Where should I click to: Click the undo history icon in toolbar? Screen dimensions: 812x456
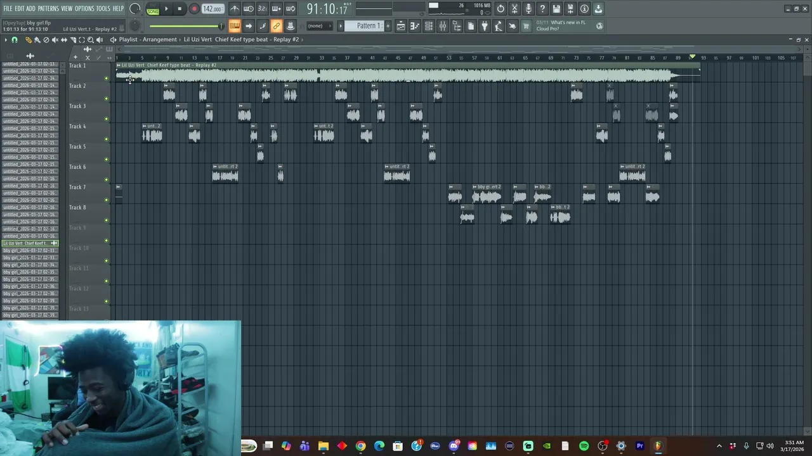tap(501, 9)
